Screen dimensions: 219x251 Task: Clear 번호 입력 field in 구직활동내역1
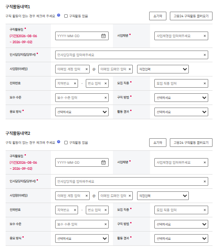tap(106, 83)
